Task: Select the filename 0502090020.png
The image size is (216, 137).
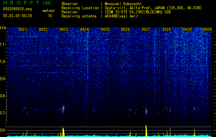Action: (18, 9)
